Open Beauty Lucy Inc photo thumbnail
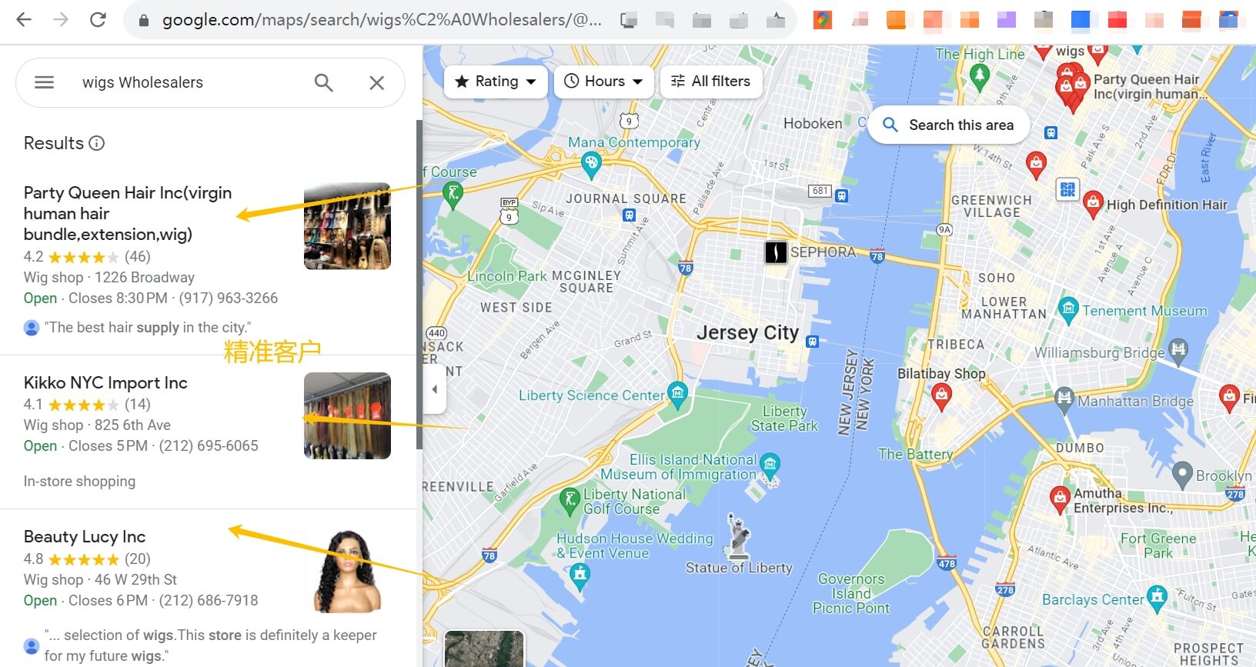The width and height of the screenshot is (1256, 667). [x=347, y=570]
